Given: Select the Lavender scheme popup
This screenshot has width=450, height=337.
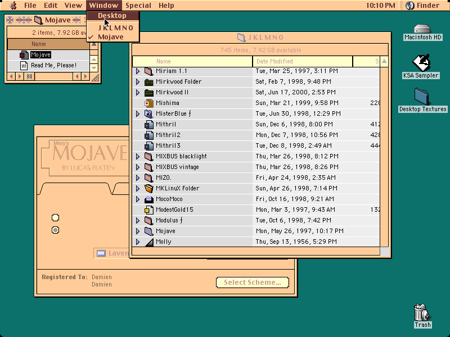Looking at the screenshot, I should (112, 253).
